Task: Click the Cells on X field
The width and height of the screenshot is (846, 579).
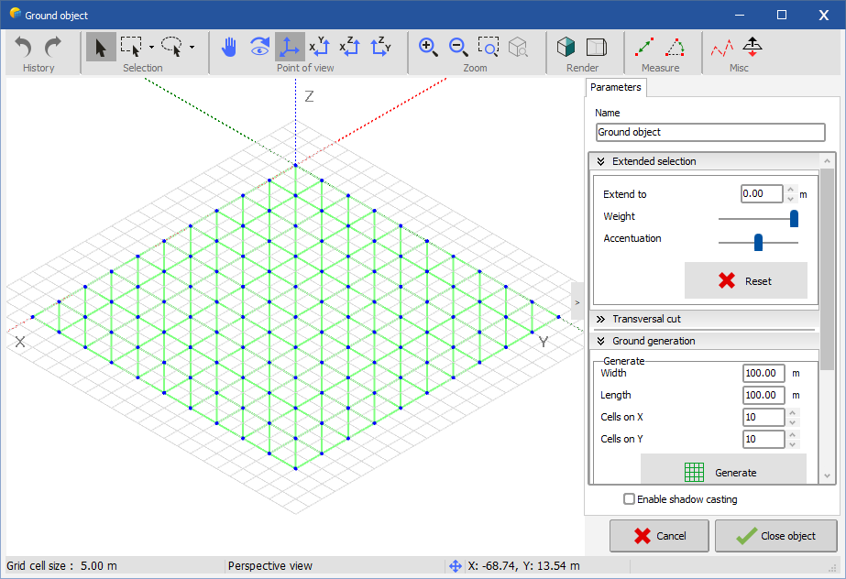Action: (x=764, y=417)
